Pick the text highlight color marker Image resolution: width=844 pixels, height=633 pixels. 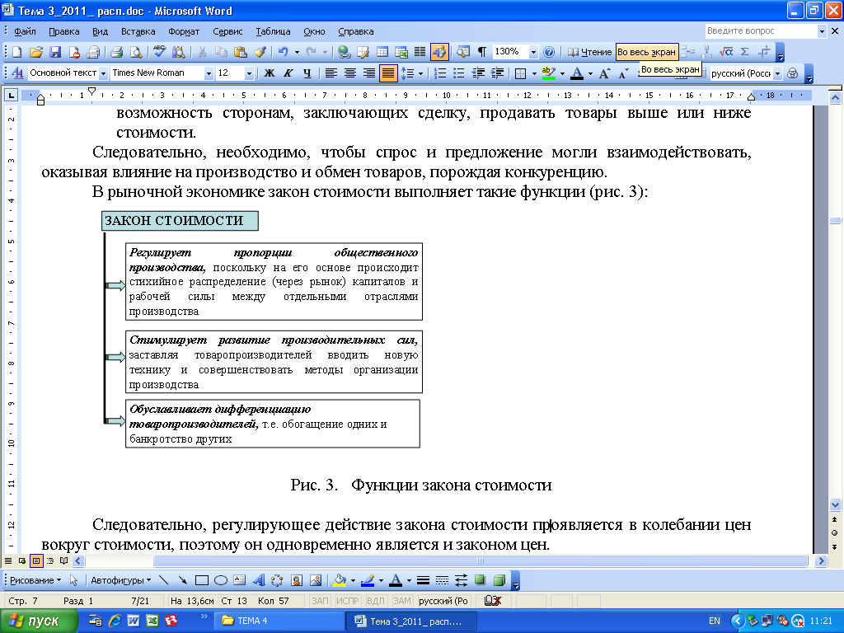click(548, 73)
